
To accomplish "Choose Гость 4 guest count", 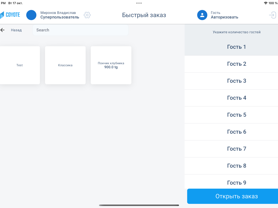I will [x=236, y=98].
